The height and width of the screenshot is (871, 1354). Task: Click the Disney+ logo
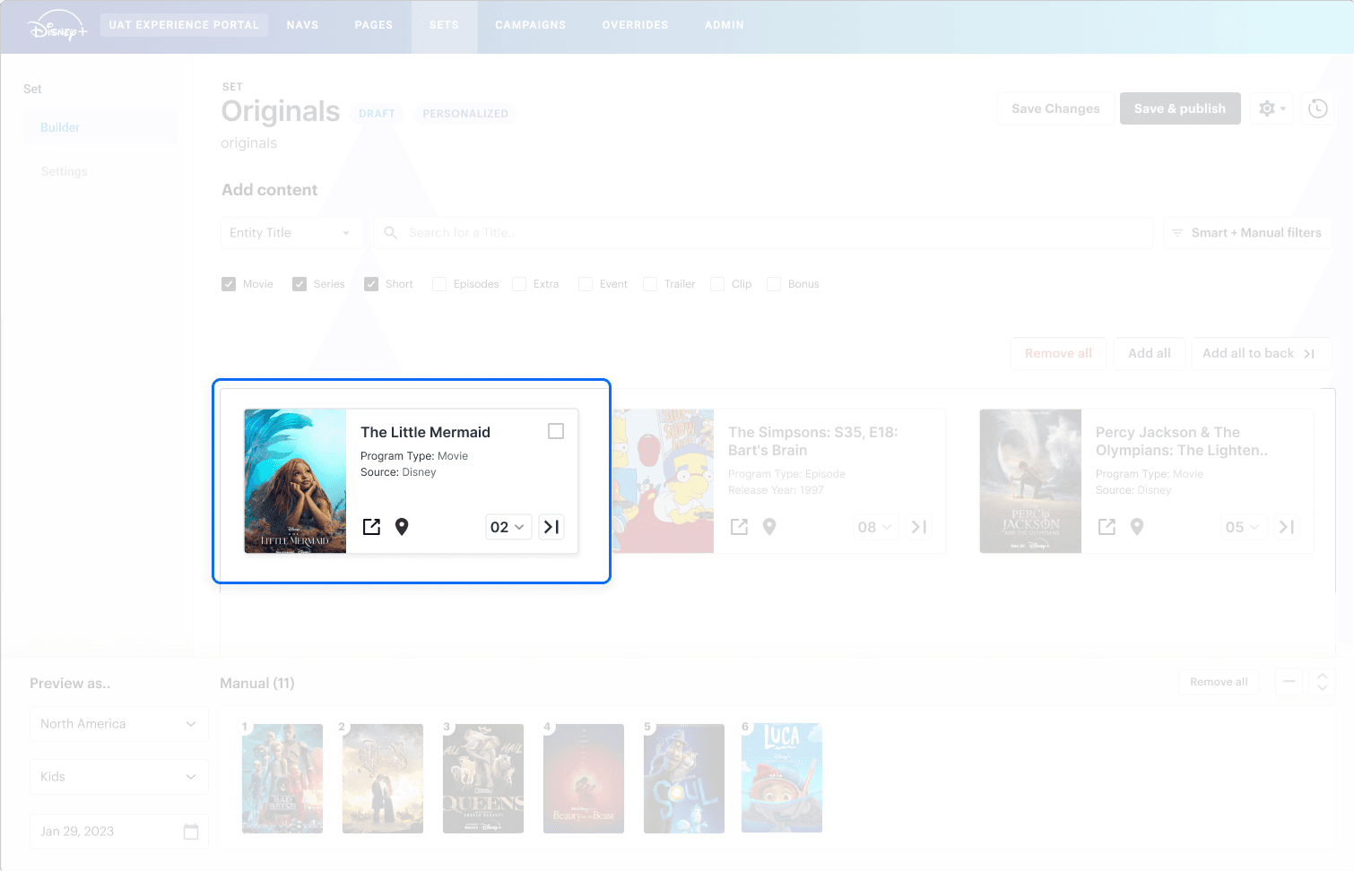coord(57,27)
